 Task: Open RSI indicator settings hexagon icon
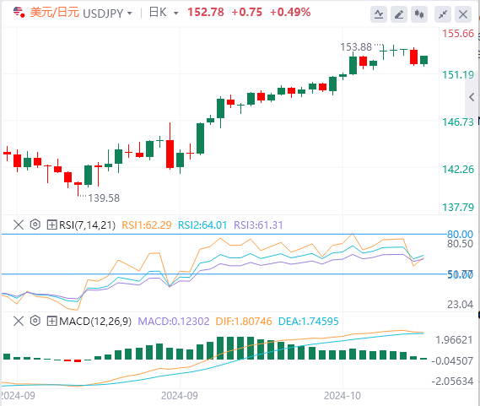click(x=35, y=225)
